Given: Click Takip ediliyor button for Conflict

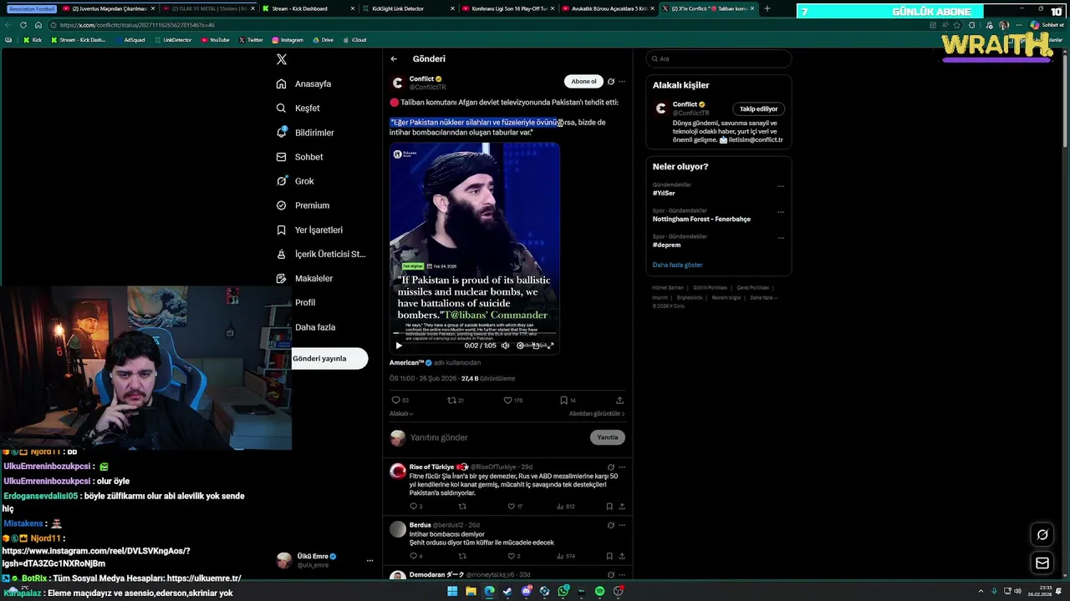Looking at the screenshot, I should click(759, 109).
